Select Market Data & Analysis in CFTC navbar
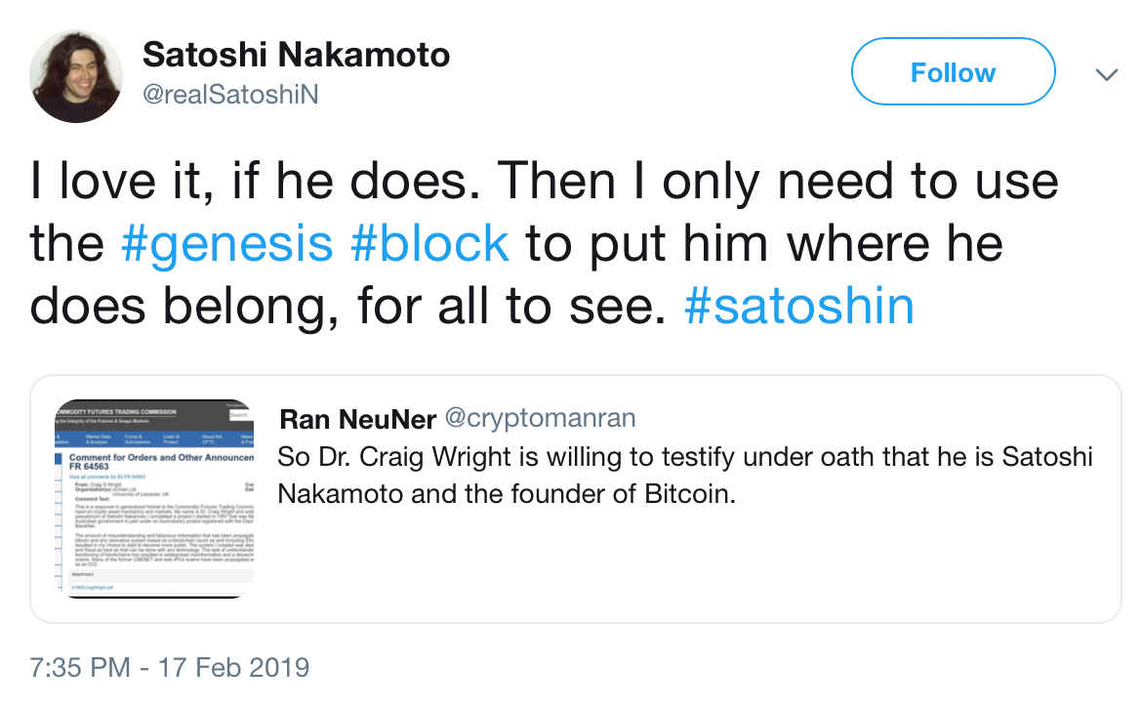1142x708 pixels. [x=99, y=437]
